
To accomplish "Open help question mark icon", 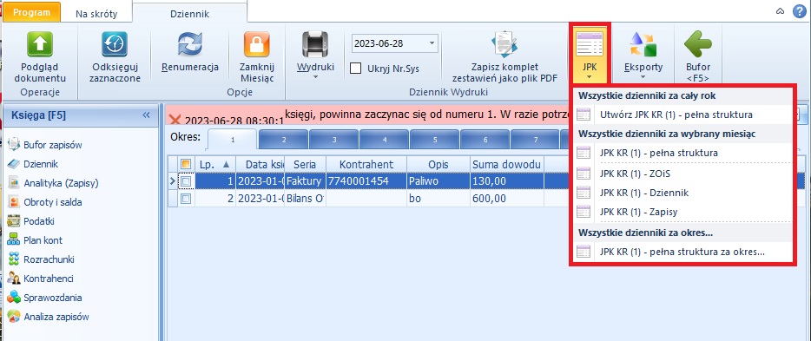I will point(799,12).
